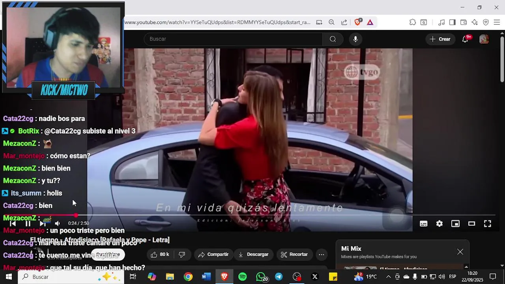Dislike the video
Screen dimensions: 505x284
(182, 254)
